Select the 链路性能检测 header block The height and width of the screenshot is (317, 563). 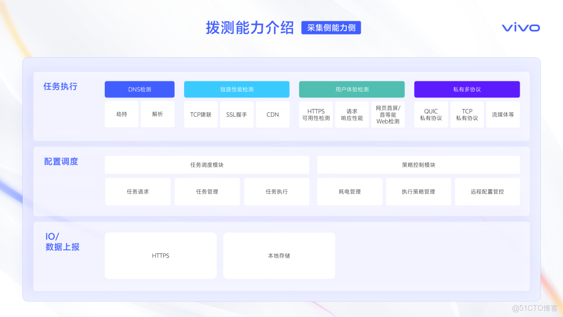[x=236, y=89]
